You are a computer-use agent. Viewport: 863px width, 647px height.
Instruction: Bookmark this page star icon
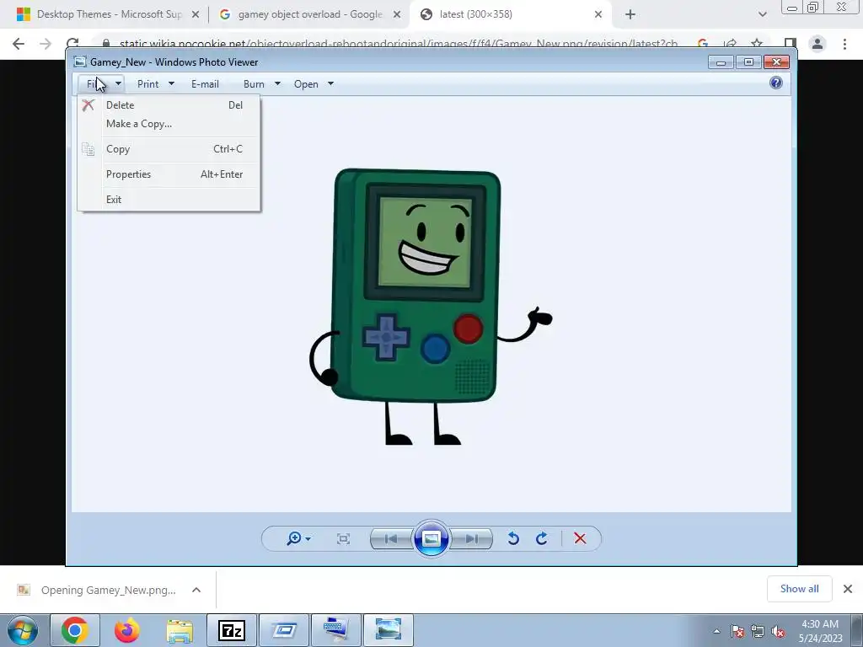coord(758,44)
